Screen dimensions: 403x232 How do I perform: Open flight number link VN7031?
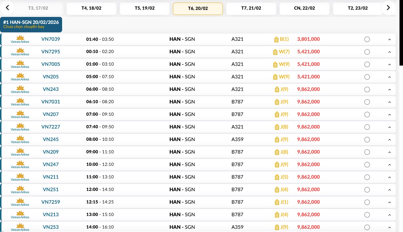click(51, 102)
